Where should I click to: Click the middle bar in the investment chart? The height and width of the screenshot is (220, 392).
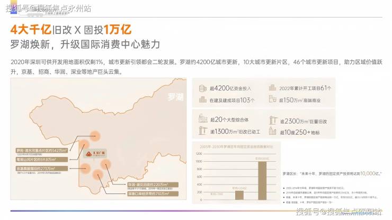click(239, 195)
